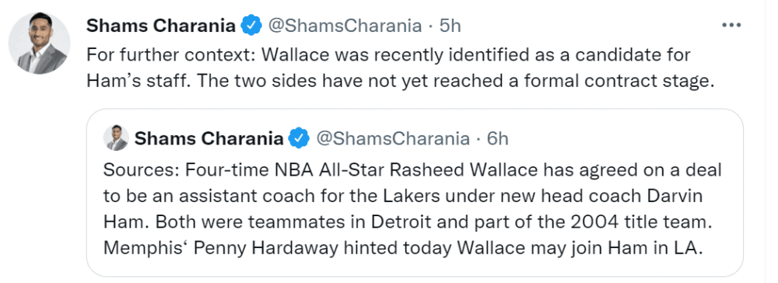Click the small avatar in the quoted tweet

pyautogui.click(x=116, y=138)
